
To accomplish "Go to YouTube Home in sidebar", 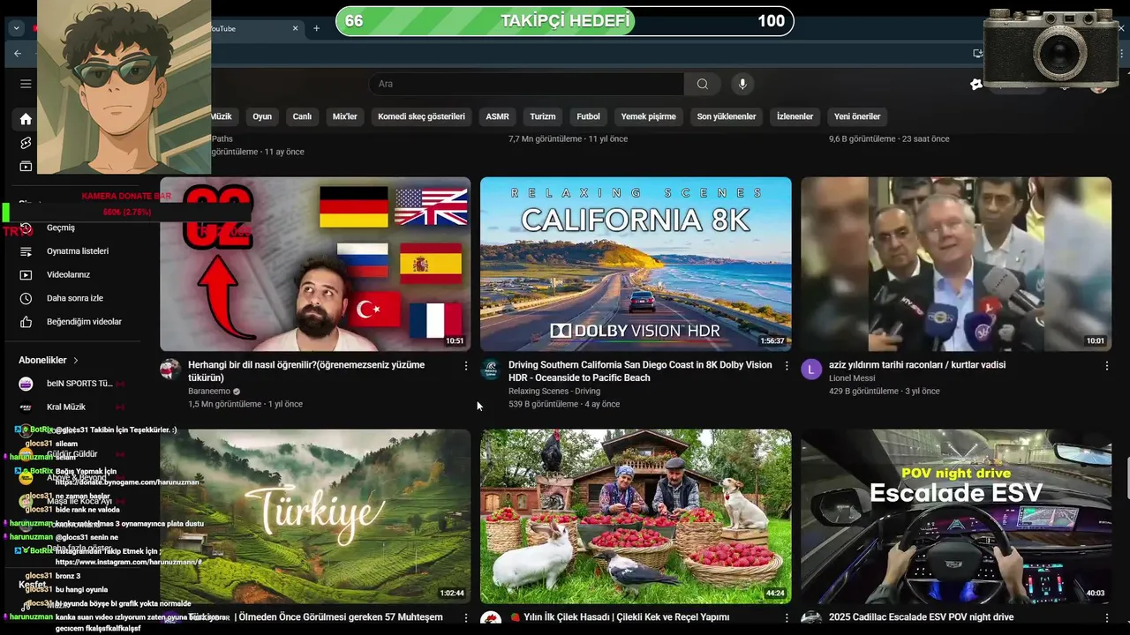I will [x=26, y=119].
